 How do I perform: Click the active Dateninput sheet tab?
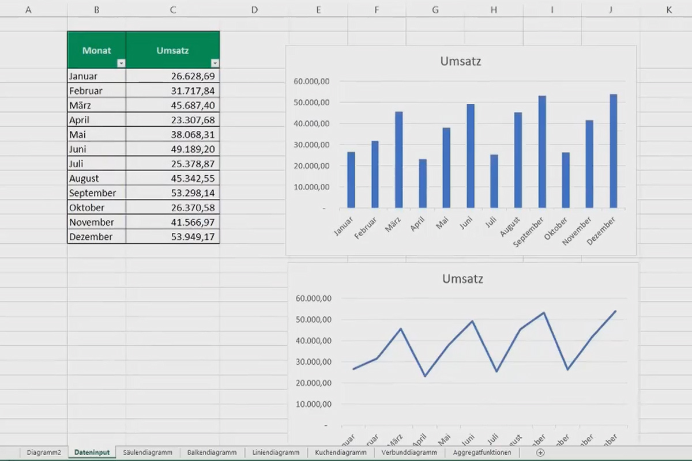(x=92, y=452)
